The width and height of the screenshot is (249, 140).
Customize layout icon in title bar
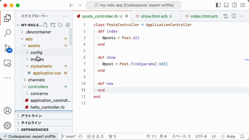click(242, 5)
